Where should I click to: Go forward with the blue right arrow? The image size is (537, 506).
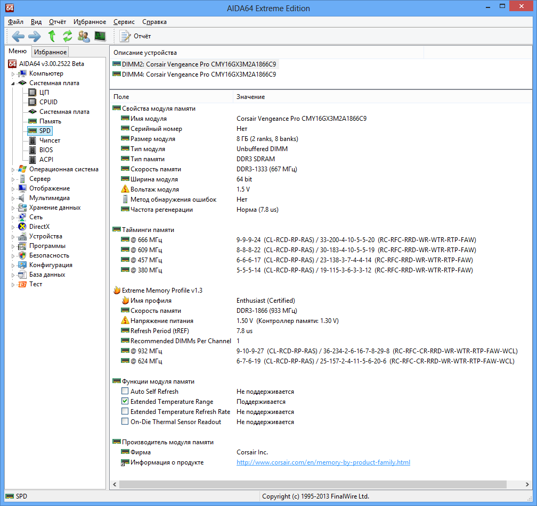pyautogui.click(x=34, y=36)
